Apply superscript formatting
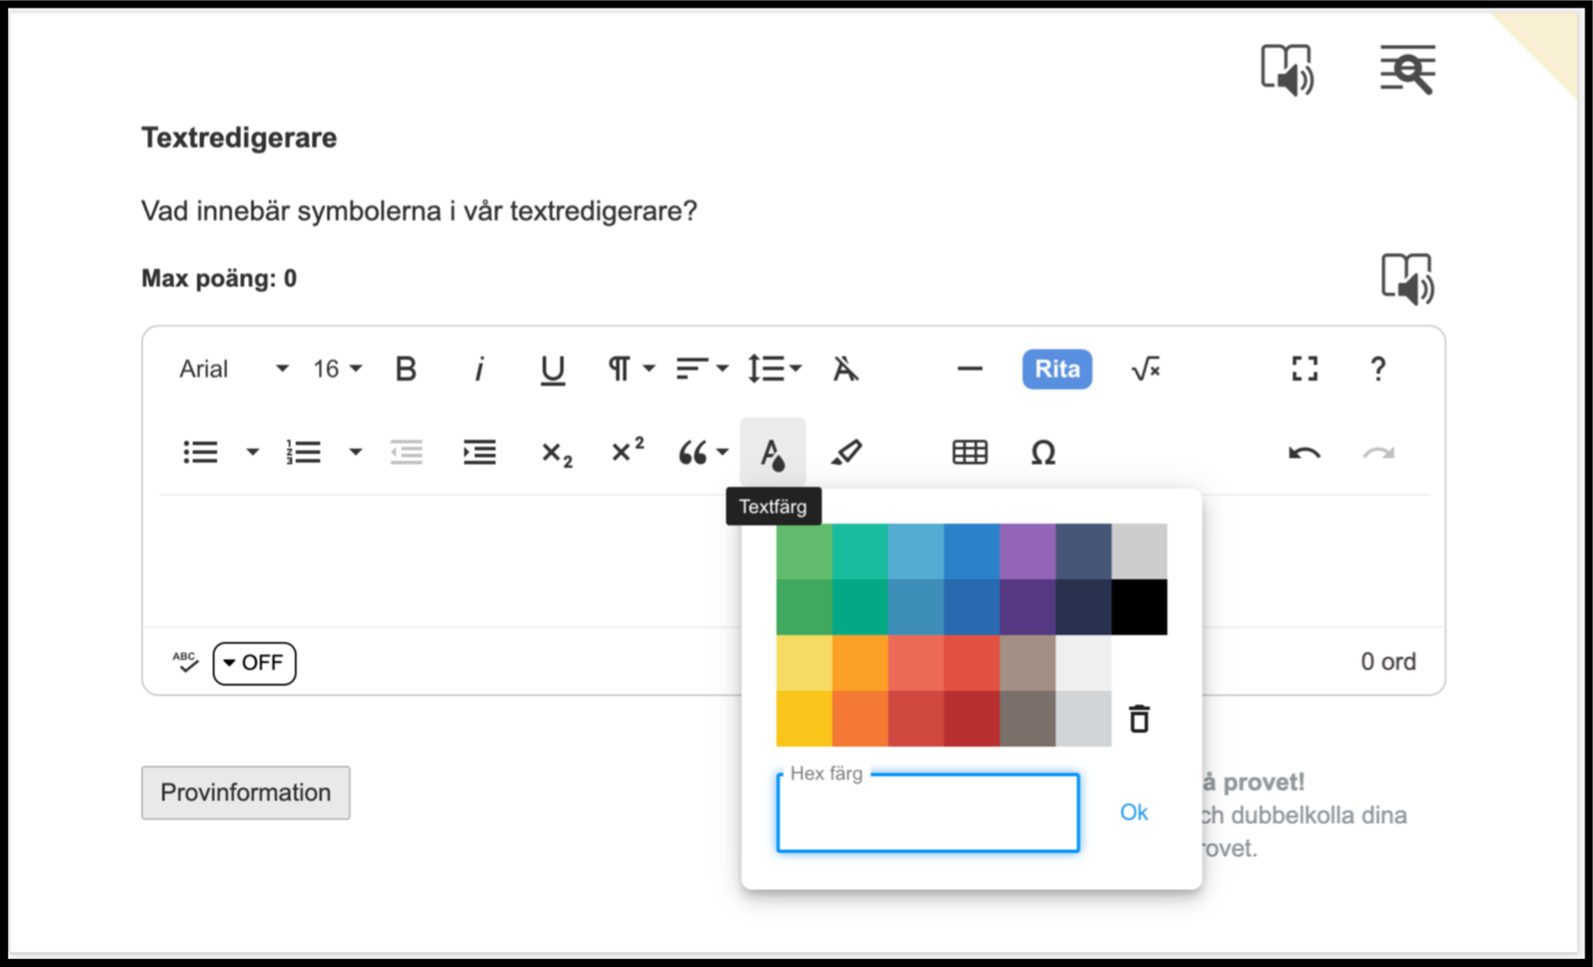 [627, 449]
